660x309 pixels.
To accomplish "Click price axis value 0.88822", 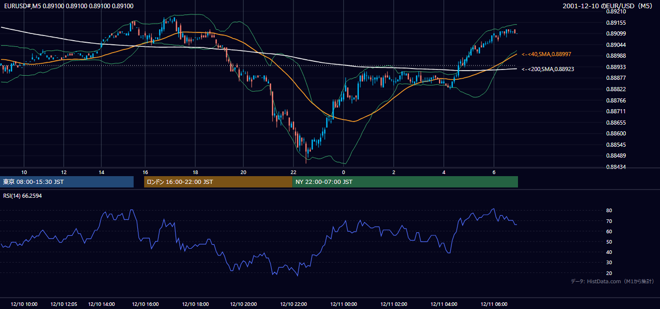I will (x=616, y=89).
